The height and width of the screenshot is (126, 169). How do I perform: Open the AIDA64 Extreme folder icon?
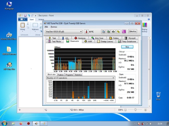pyautogui.click(x=9, y=51)
